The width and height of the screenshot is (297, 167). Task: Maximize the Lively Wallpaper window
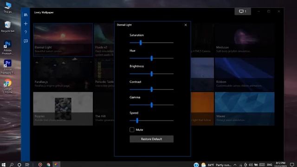pos(269,11)
